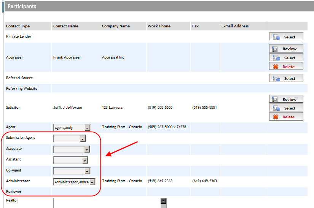The image size is (314, 208).
Task: Click Select button in Solicitor row
Action: click(x=286, y=108)
